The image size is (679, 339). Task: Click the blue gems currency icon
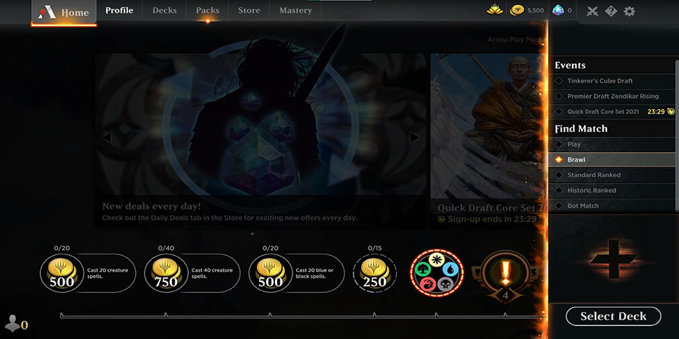(558, 10)
